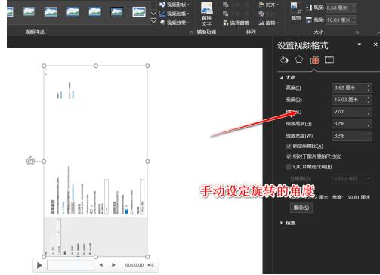The image size is (380, 275).
Task: Toggle Relative to original picture size checkbox
Action: pyautogui.click(x=289, y=156)
